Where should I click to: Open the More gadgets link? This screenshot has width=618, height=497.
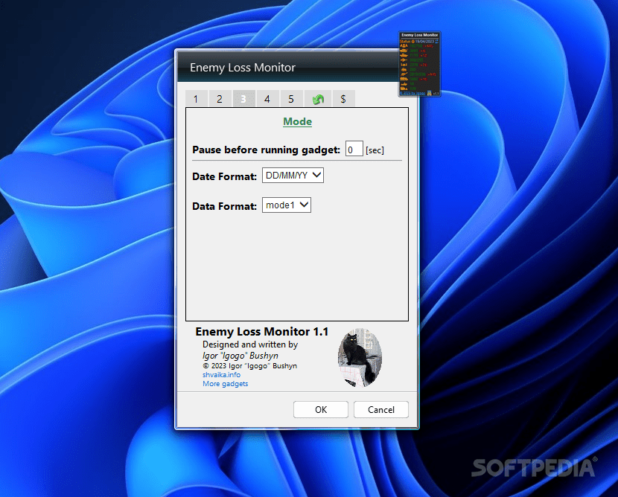(225, 384)
